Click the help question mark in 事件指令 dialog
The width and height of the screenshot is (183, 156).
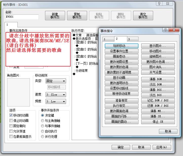click(165, 30)
